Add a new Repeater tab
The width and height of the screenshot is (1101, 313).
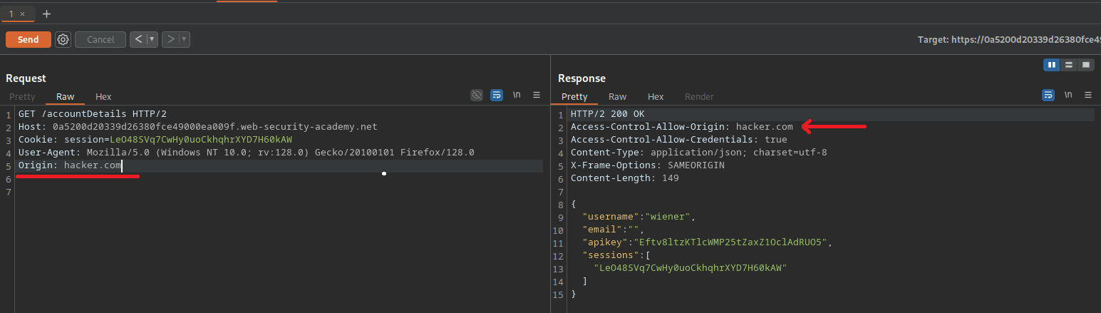click(x=47, y=14)
